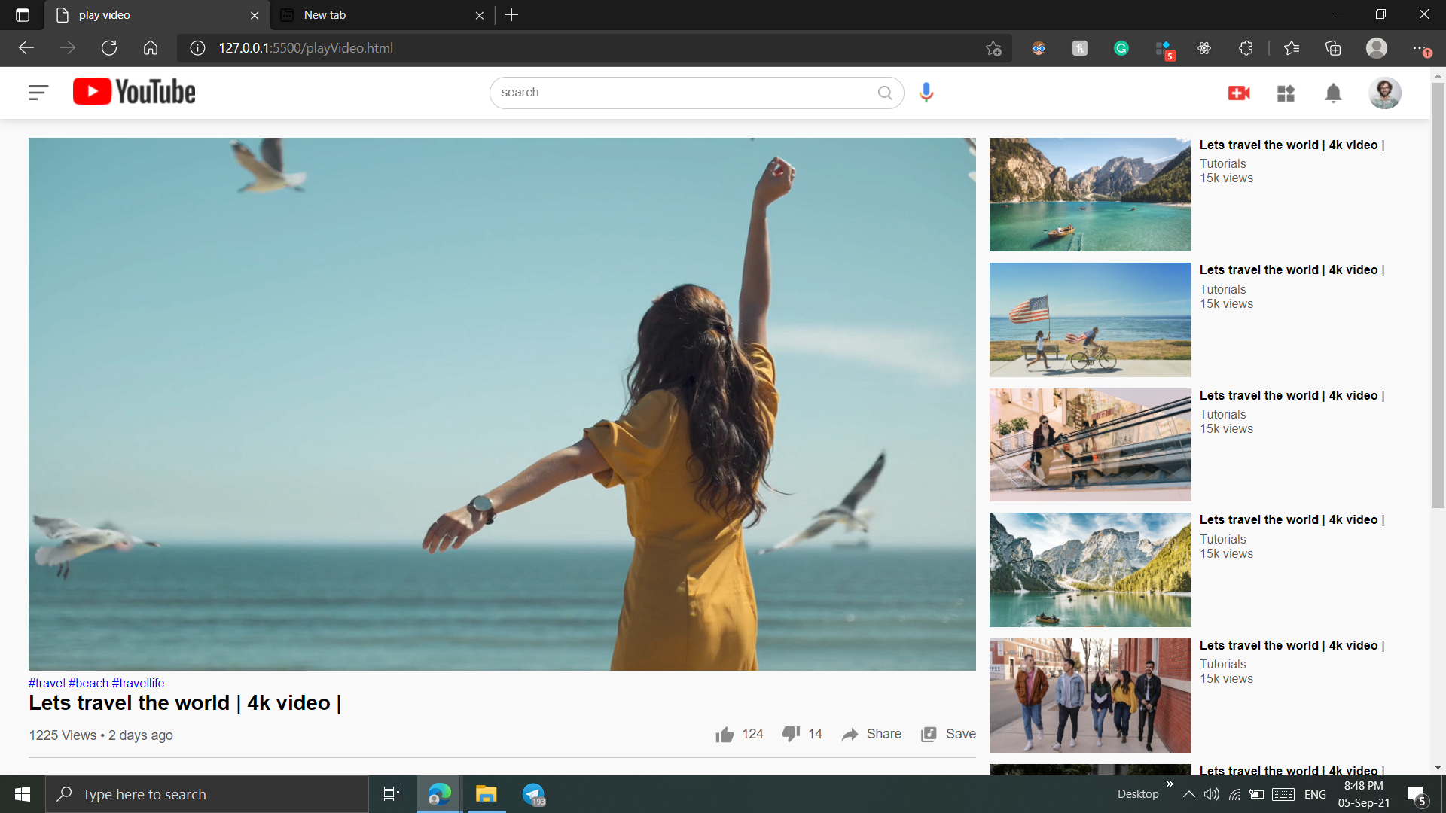1446x813 pixels.
Task: Open the American flag beach video thumbnail
Action: click(1090, 320)
